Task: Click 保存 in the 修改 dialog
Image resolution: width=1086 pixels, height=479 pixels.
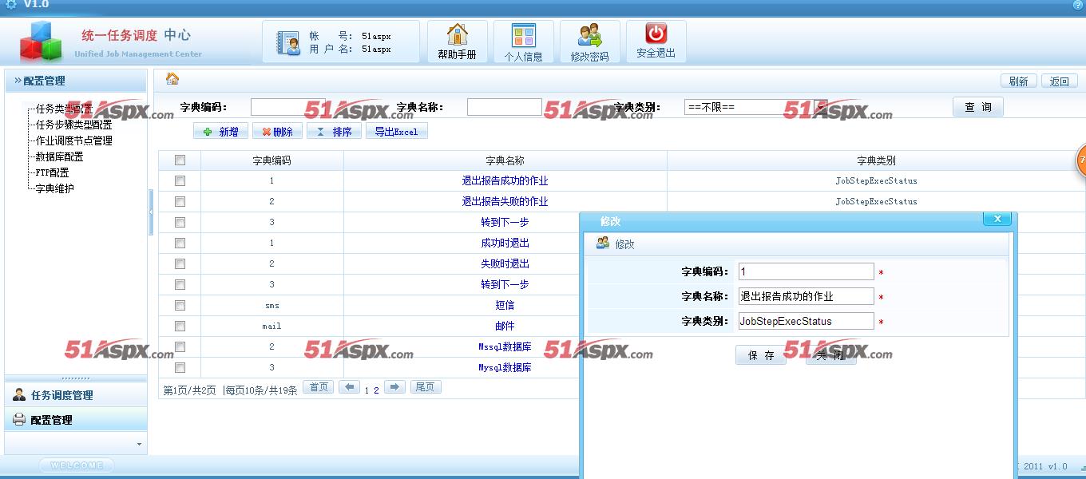Action: [761, 356]
